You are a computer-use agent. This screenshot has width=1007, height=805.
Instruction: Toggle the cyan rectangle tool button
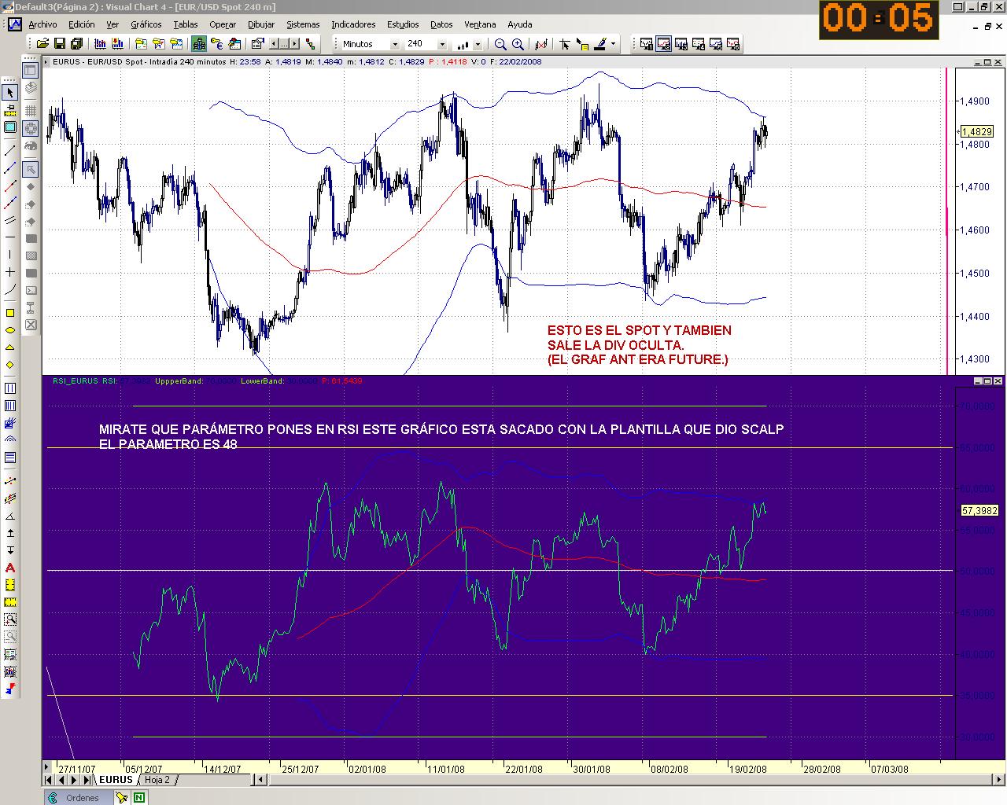point(10,127)
